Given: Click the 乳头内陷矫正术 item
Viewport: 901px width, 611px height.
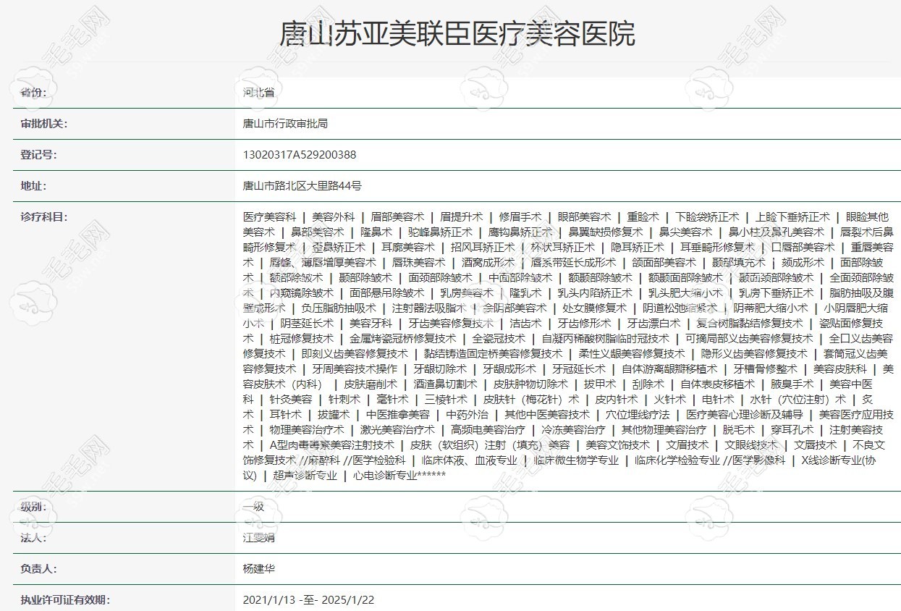Looking at the screenshot, I should (x=595, y=293).
